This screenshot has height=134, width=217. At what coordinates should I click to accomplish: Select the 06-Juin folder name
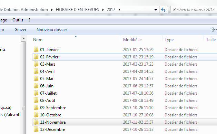[x=47, y=86]
